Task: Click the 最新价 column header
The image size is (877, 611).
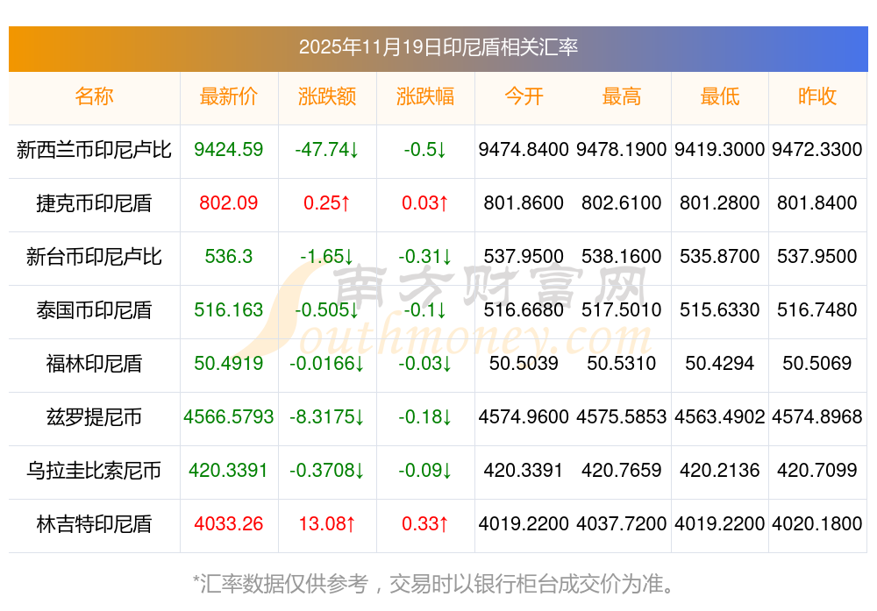Action: (229, 97)
